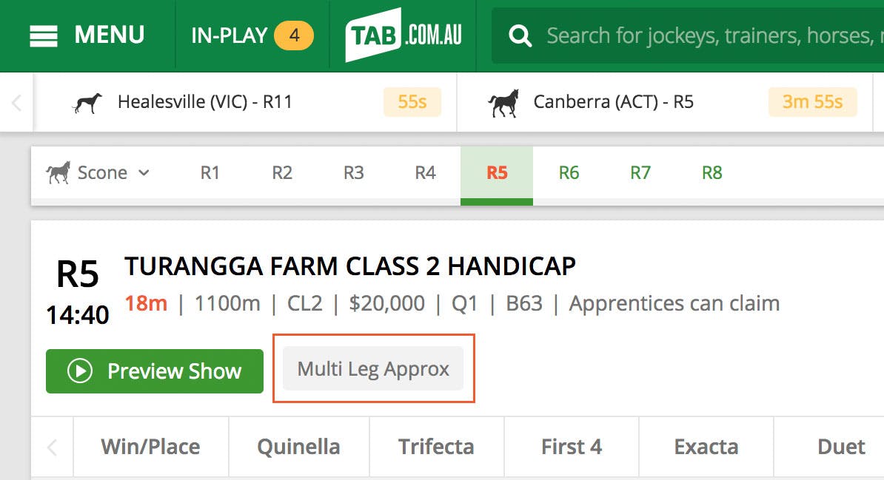Open the hamburger MENU icon
The image size is (884, 480).
(44, 36)
